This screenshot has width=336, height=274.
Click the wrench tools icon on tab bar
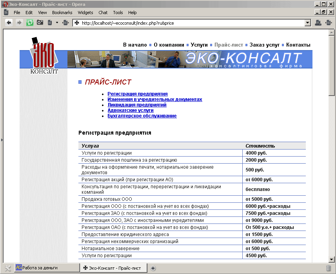click(7, 268)
